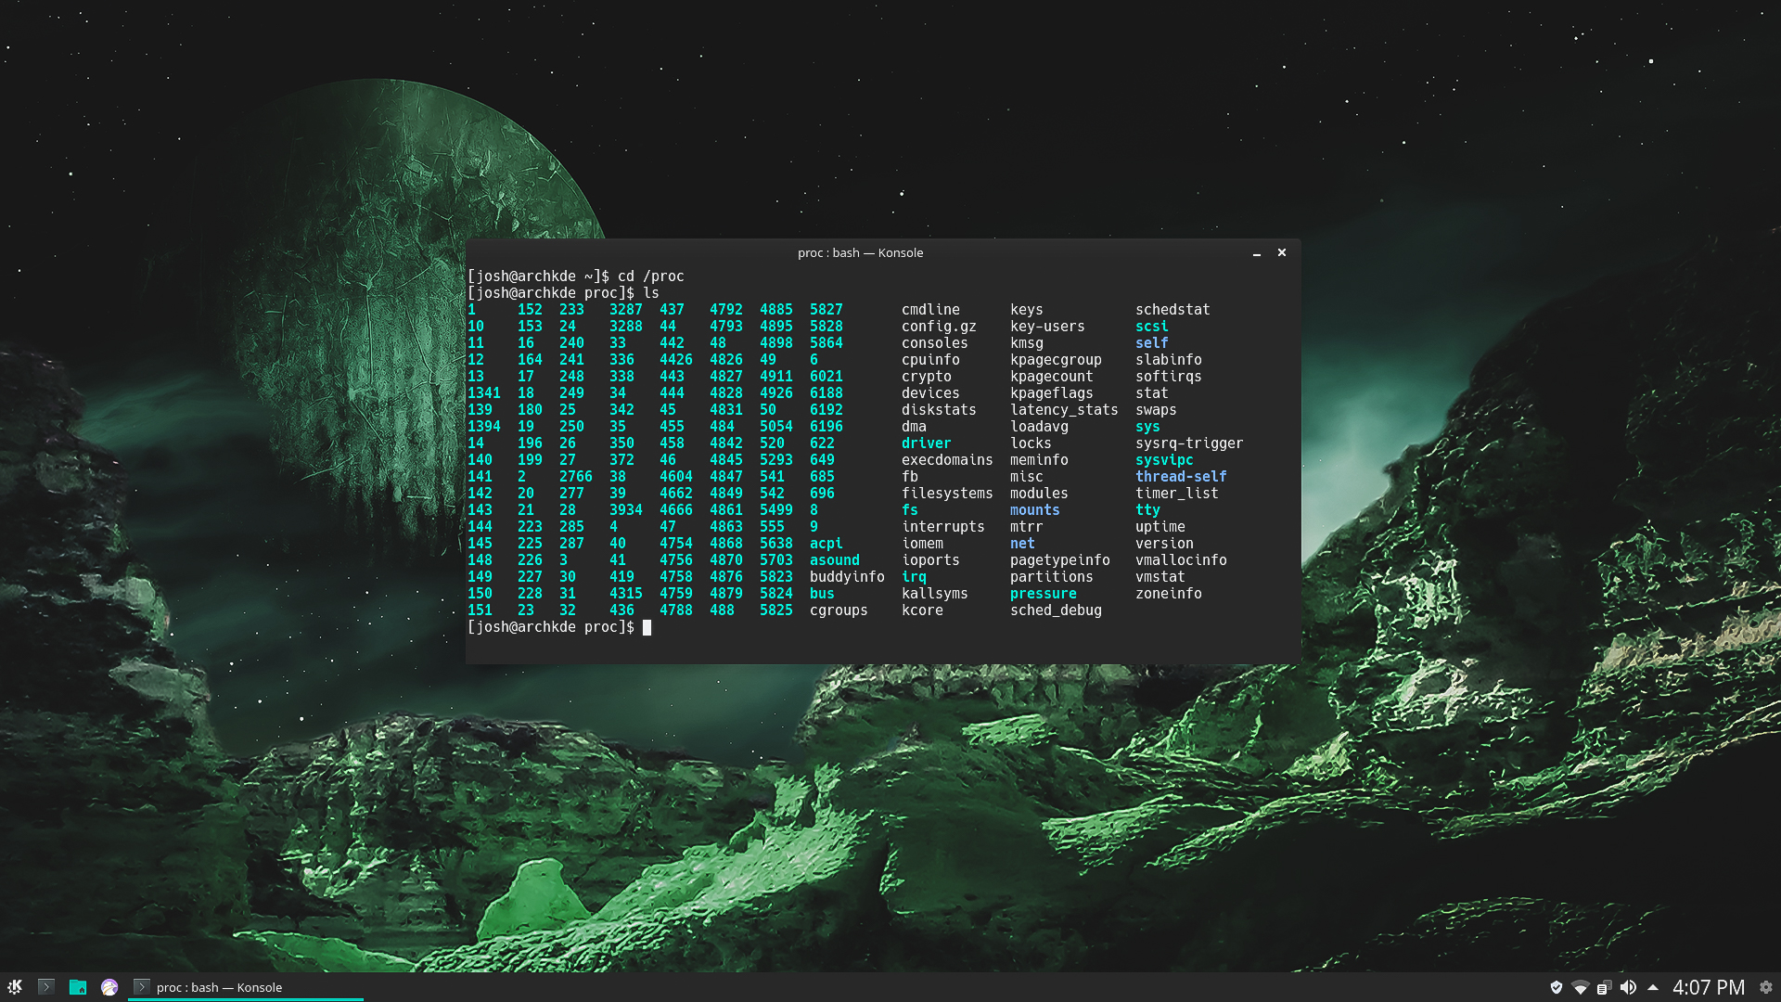This screenshot has height=1002, width=1781.
Task: Click the 'scsi' directory name
Action: (1151, 327)
